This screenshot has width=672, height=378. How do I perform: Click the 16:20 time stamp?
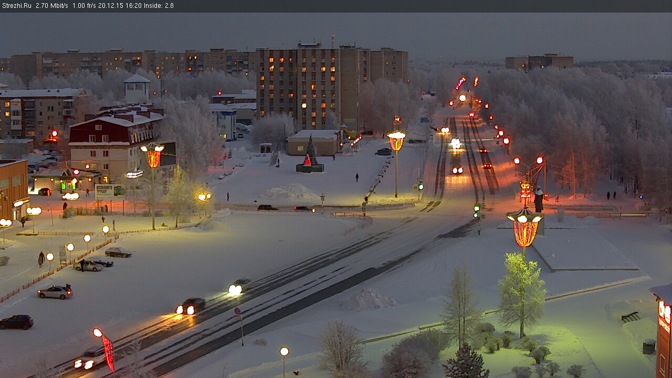(x=134, y=6)
